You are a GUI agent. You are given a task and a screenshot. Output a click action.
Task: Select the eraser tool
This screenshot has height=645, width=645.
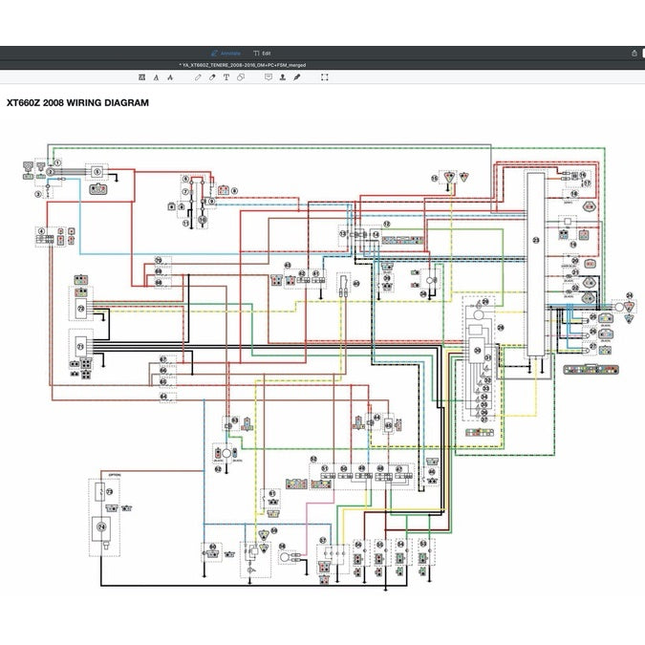click(x=212, y=76)
